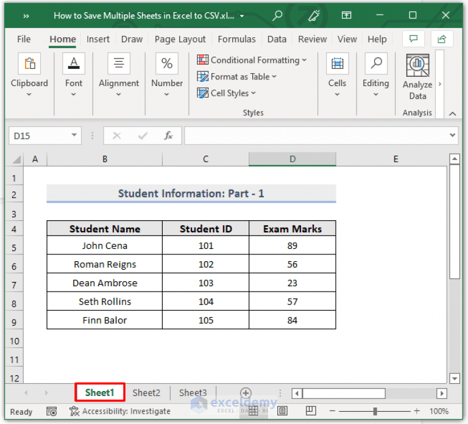
Task: Open the Editing search group
Action: (x=376, y=63)
